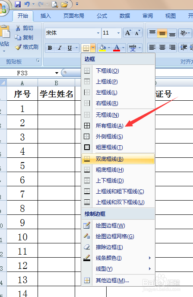Select 绘图边框(W) draw border

tap(118, 225)
